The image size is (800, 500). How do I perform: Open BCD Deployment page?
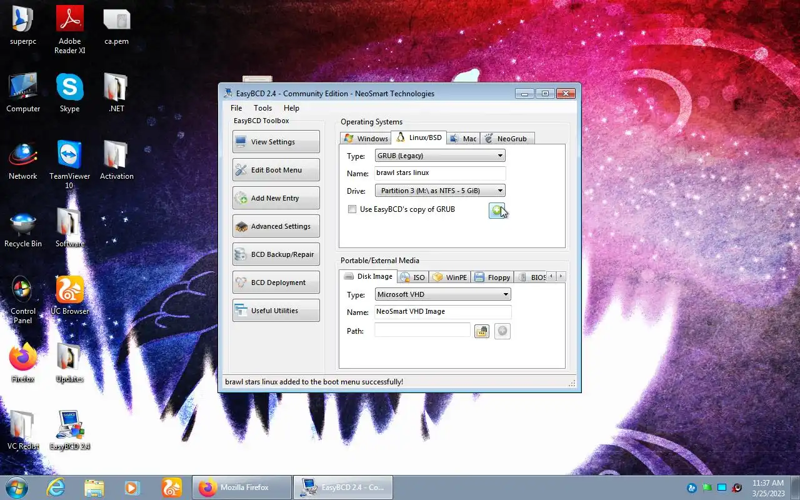276,282
